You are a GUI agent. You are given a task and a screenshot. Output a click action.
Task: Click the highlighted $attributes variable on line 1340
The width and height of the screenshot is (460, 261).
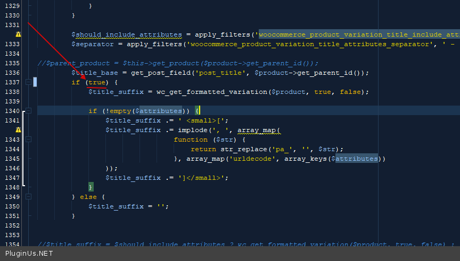159,111
